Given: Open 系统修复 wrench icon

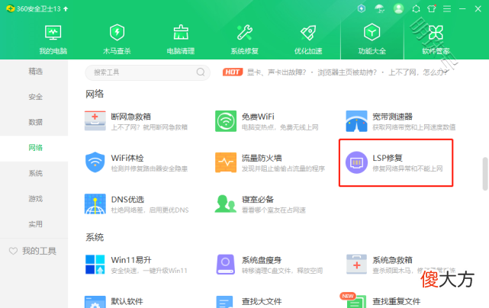Looking at the screenshot, I should click(244, 33).
